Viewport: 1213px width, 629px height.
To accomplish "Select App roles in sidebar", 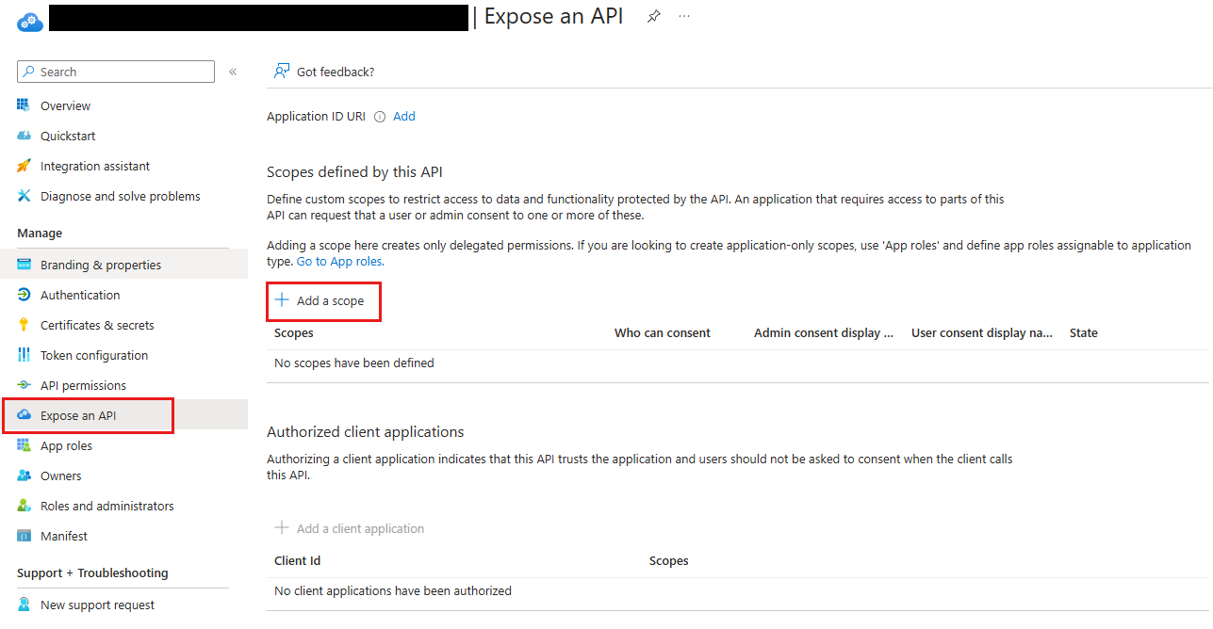I will (x=66, y=445).
